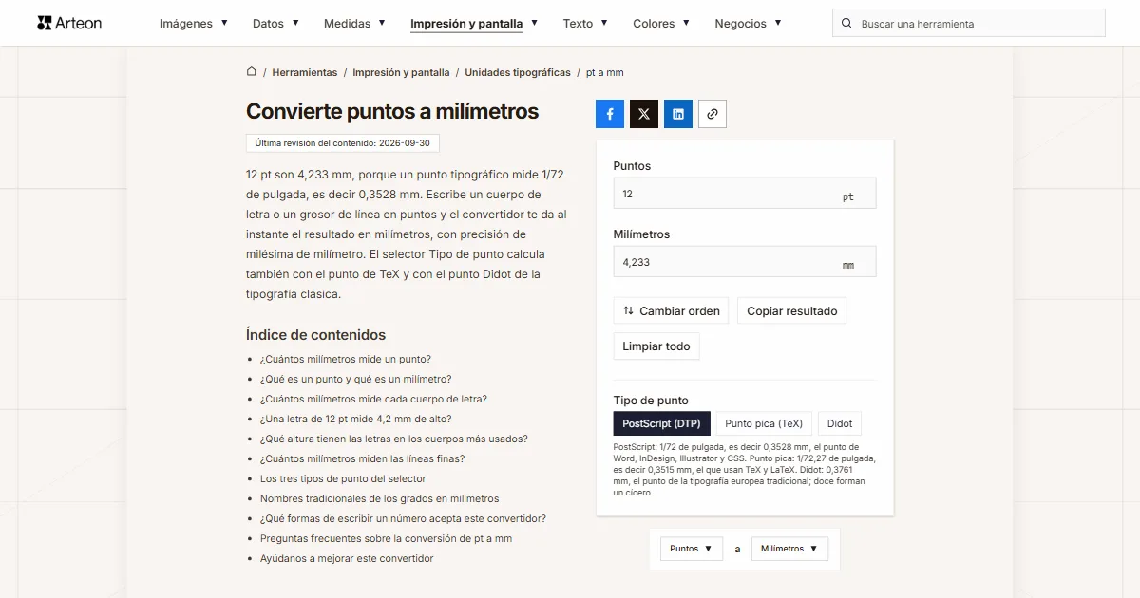Screen dimensions: 1140x598
Task: Share the page on Facebook
Action: click(x=610, y=114)
